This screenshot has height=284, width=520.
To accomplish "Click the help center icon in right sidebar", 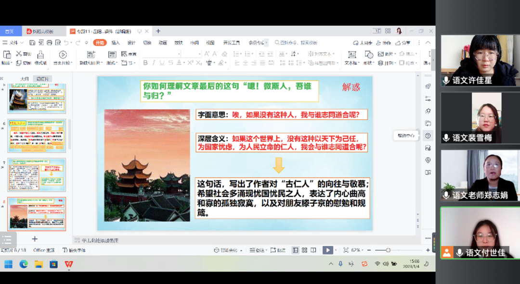I will [x=428, y=136].
